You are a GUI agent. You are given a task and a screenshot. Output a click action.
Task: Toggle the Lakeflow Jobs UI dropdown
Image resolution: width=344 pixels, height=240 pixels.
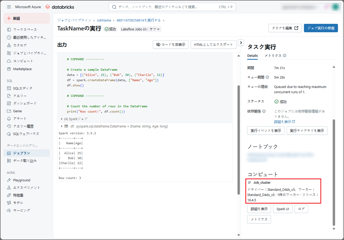click(140, 29)
